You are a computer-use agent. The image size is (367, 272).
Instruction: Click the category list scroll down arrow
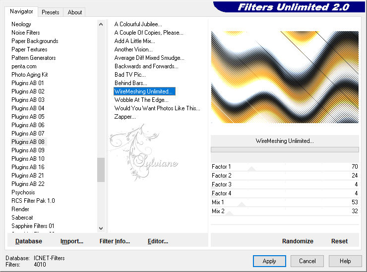(x=101, y=228)
